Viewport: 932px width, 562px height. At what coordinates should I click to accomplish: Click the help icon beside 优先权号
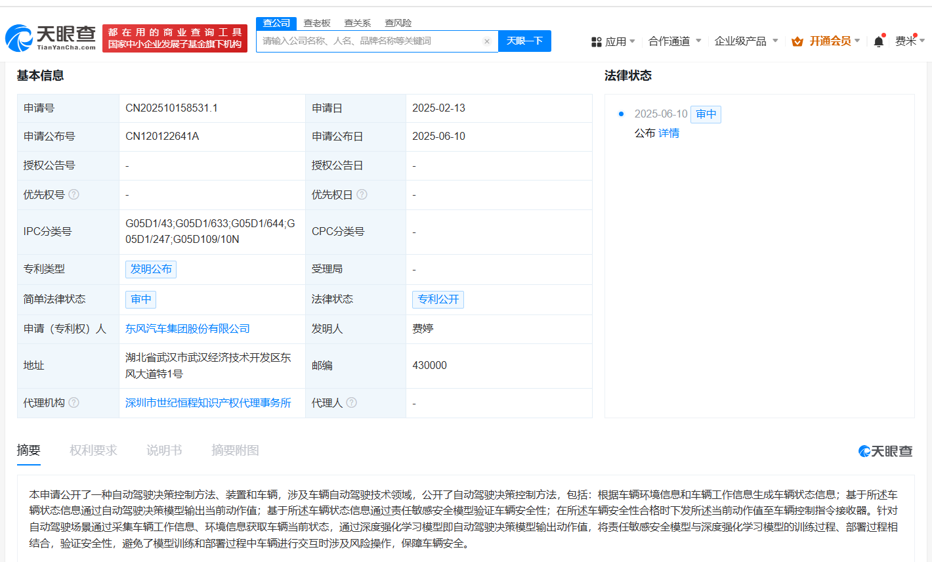tap(74, 194)
